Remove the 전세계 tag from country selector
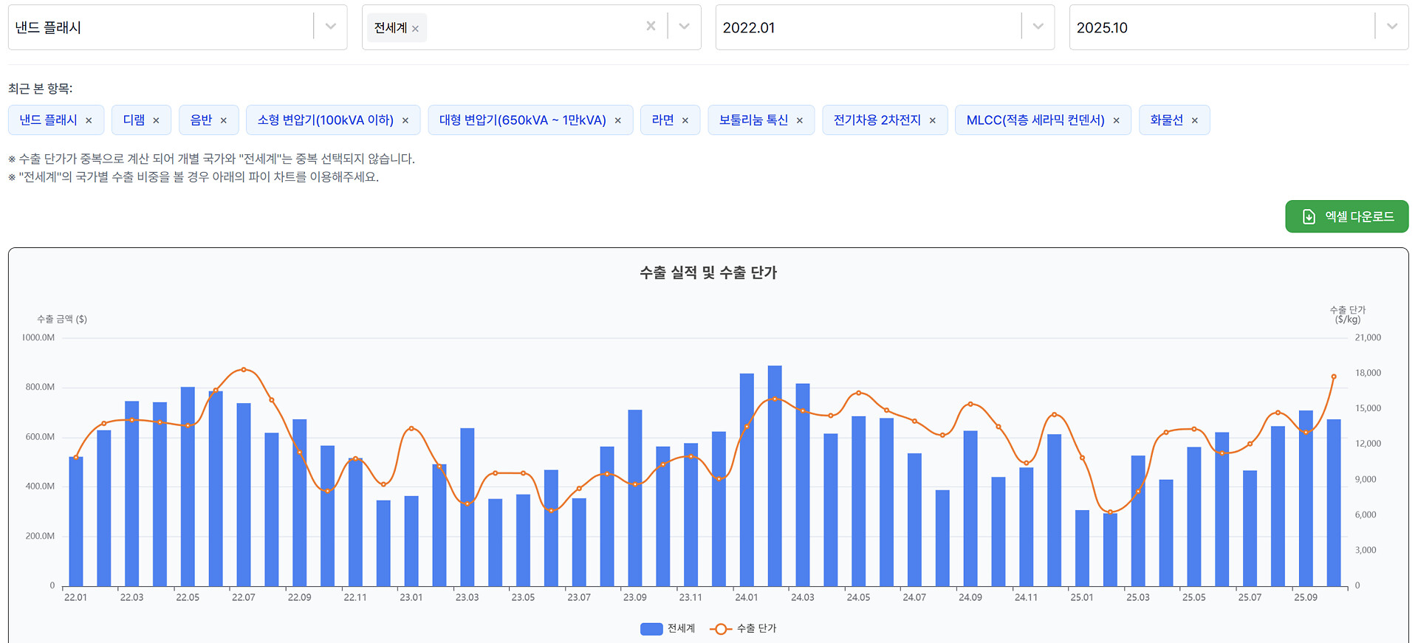 point(415,29)
